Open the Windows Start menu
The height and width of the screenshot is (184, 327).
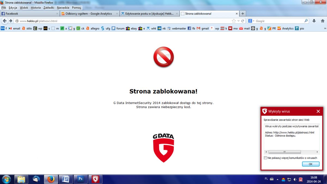6,179
